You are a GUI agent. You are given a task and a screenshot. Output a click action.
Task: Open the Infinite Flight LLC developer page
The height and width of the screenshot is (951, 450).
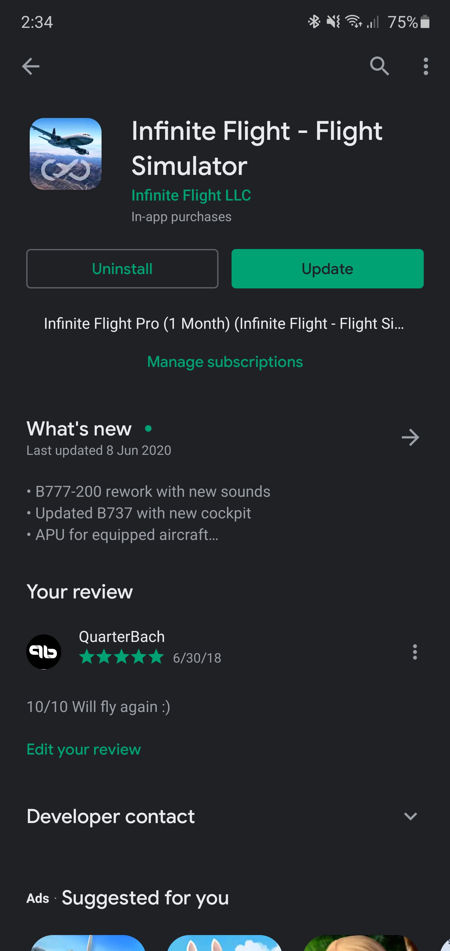pyautogui.click(x=191, y=195)
